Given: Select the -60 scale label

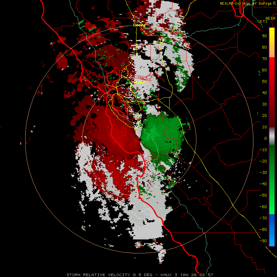Looking at the screenshot, I should [263, 207].
